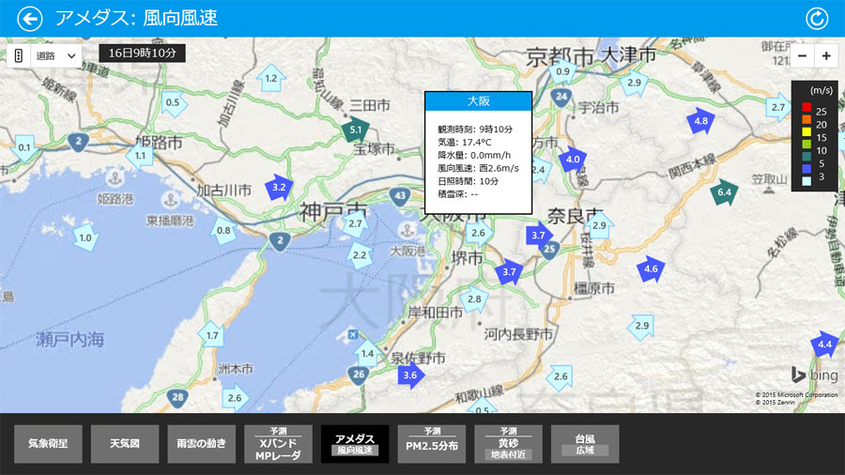Zoom in with the plus button
The height and width of the screenshot is (475, 845).
[x=826, y=55]
